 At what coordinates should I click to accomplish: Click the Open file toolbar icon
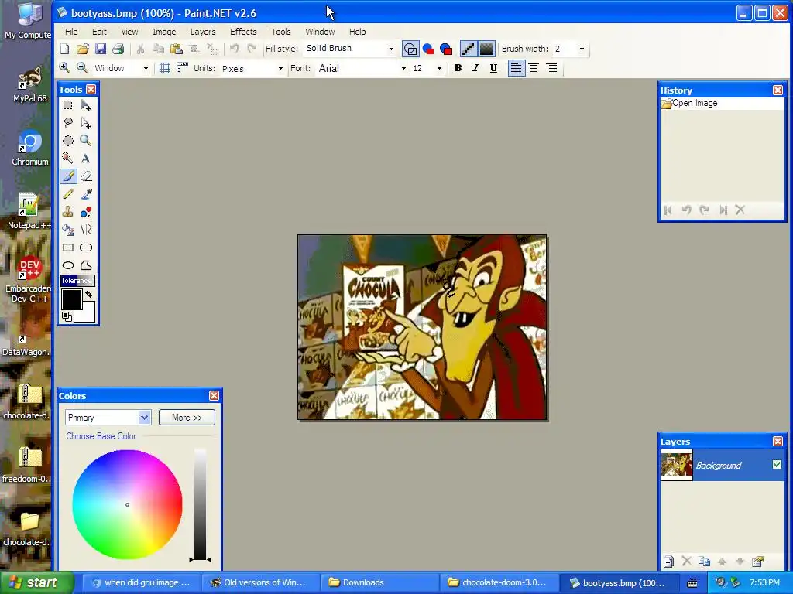tap(82, 49)
